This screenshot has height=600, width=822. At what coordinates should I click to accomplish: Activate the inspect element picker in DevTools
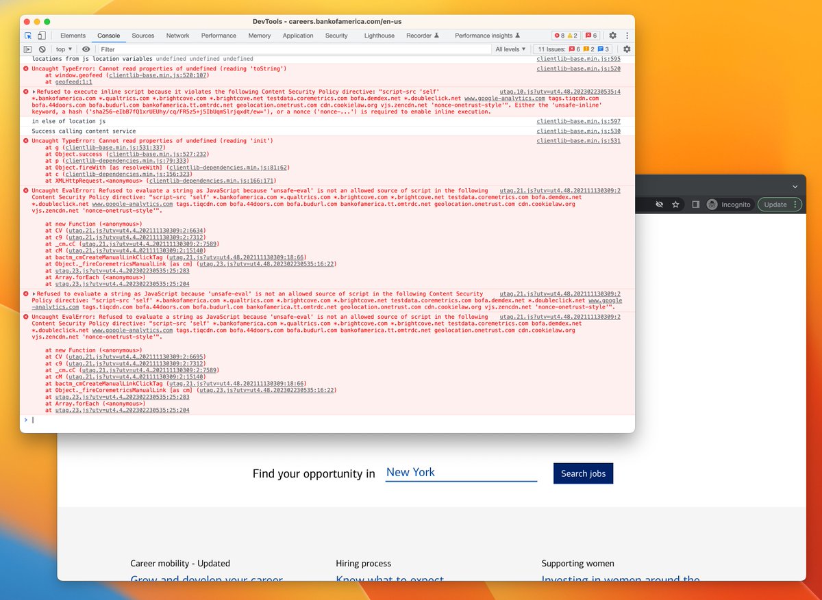28,36
